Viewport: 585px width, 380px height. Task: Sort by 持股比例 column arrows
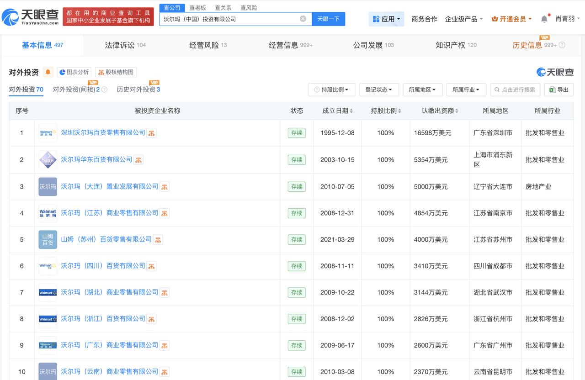click(399, 111)
